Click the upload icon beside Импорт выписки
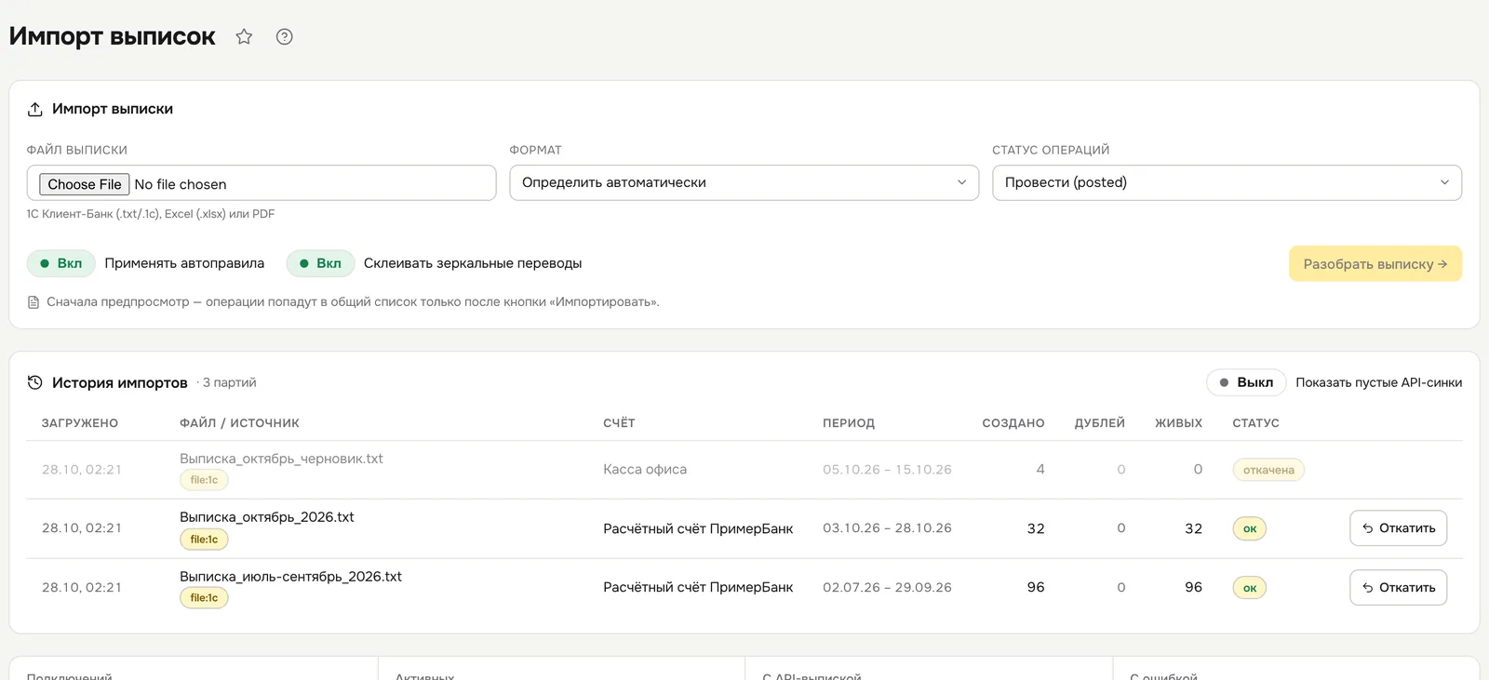 tap(35, 110)
